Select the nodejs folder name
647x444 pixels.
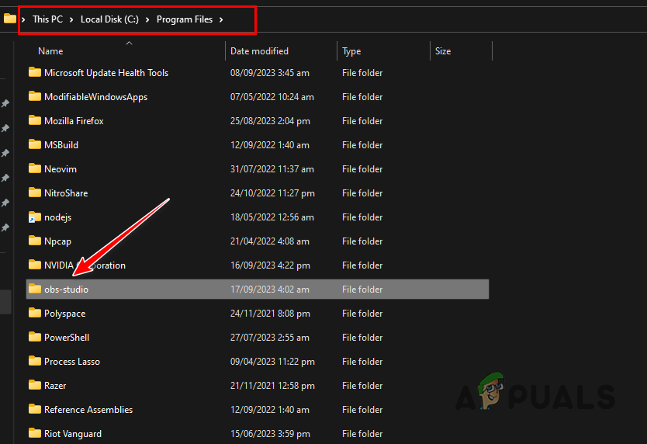coord(57,217)
